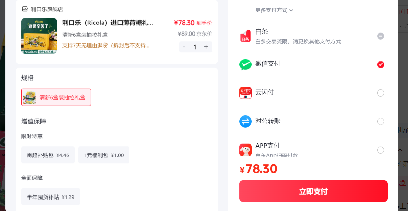Click the 云闪付 UnionPay icon

[x=245, y=93]
